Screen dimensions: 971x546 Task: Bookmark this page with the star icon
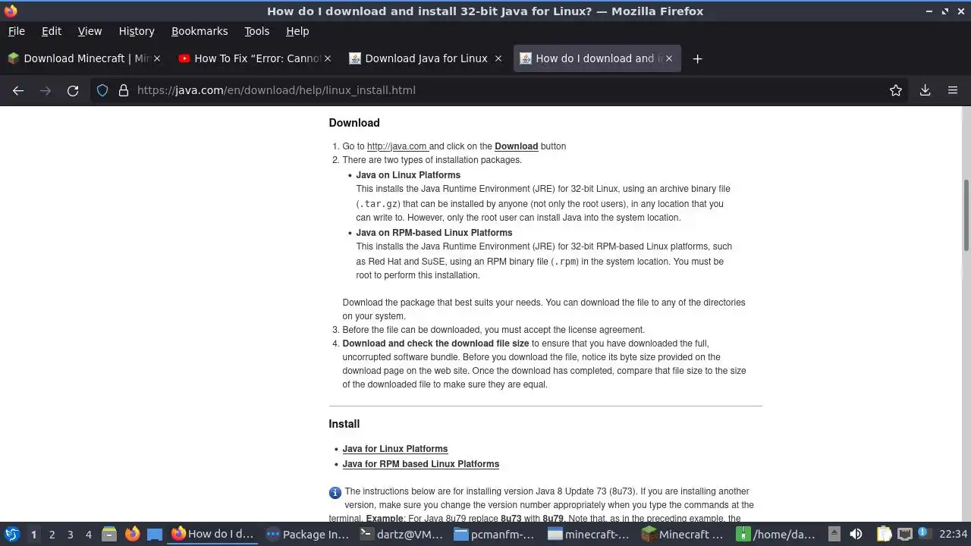896,90
